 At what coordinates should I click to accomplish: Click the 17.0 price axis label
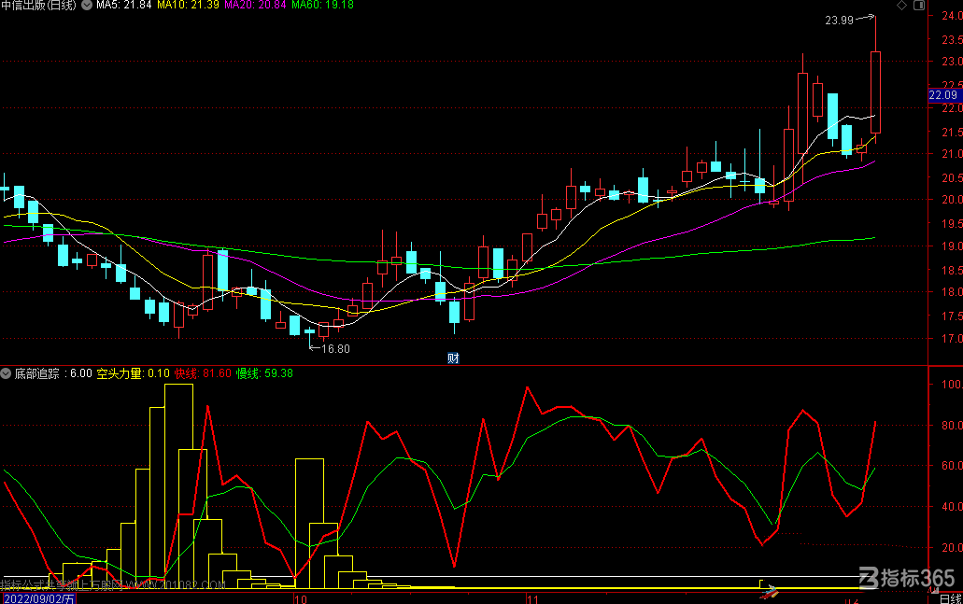952,338
